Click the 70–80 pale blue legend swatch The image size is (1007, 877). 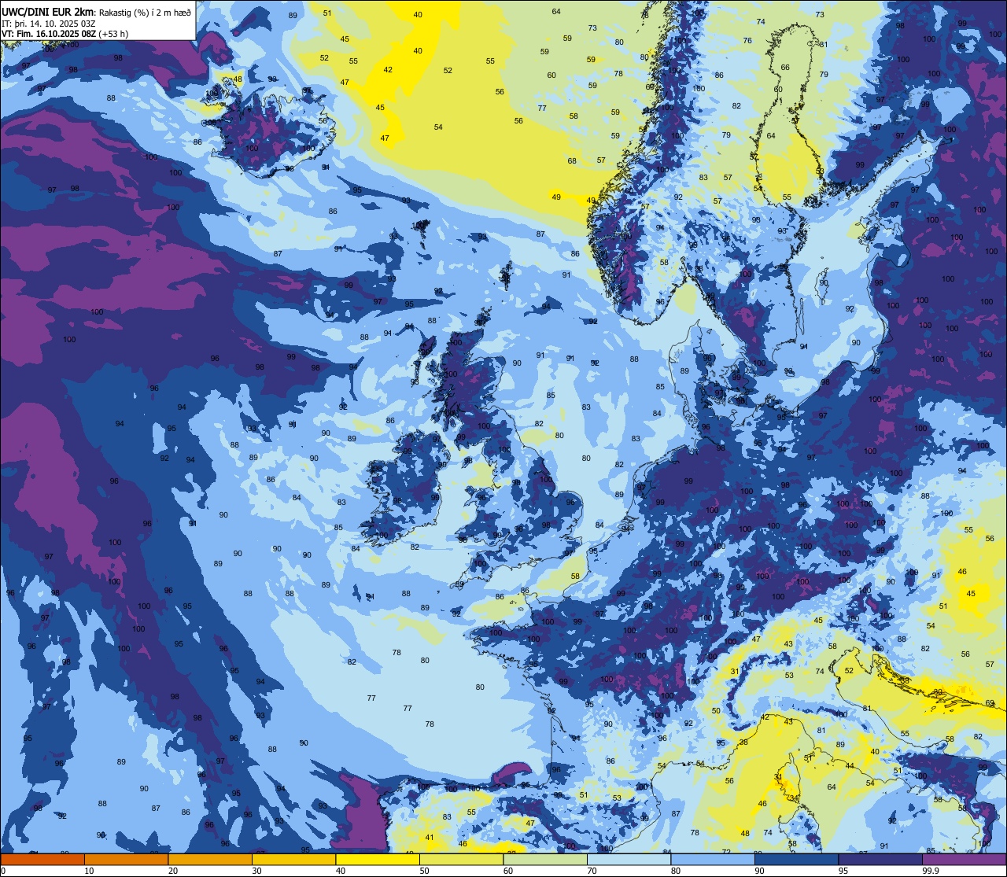coord(629,860)
